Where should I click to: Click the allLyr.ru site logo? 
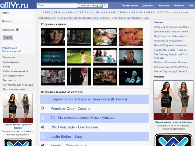click(14, 5)
